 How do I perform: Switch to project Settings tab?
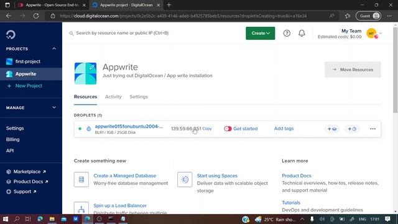tap(139, 97)
